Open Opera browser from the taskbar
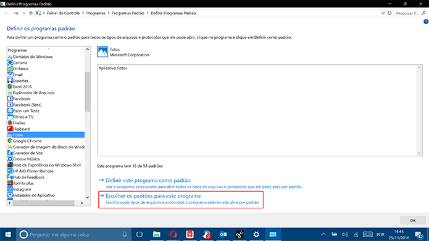429x241 pixels. tap(173, 234)
